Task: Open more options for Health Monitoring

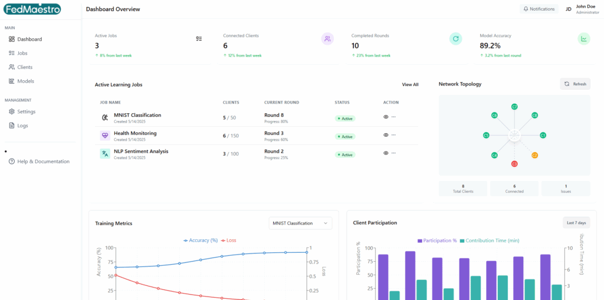Action: tap(393, 135)
